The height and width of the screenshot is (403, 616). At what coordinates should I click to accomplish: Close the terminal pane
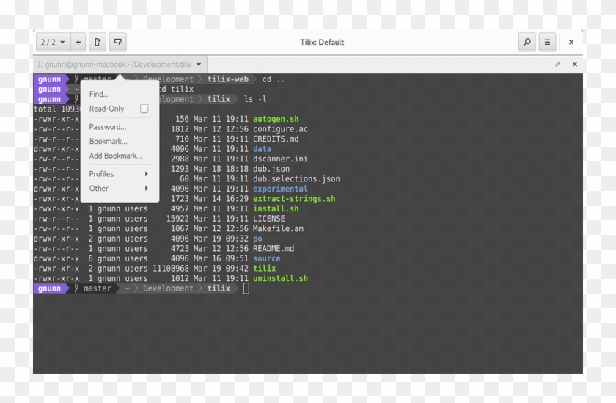pyautogui.click(x=575, y=65)
